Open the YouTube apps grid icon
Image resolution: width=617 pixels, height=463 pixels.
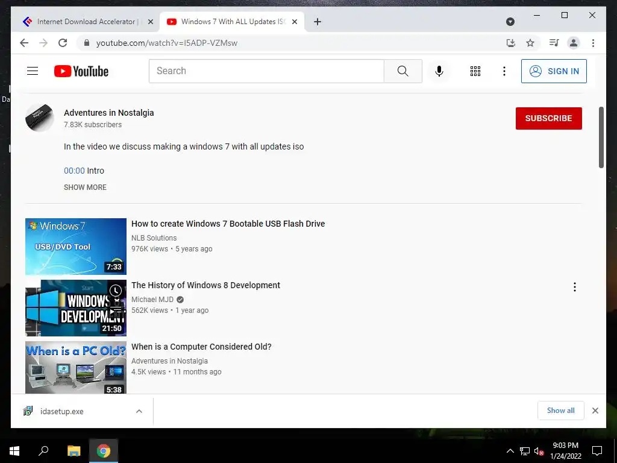(x=475, y=71)
